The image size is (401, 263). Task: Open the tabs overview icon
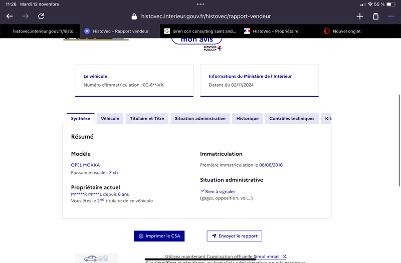click(375, 17)
